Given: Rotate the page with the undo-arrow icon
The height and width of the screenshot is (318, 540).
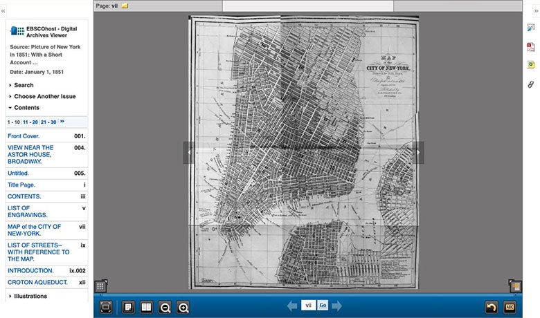Looking at the screenshot, I should [492, 307].
